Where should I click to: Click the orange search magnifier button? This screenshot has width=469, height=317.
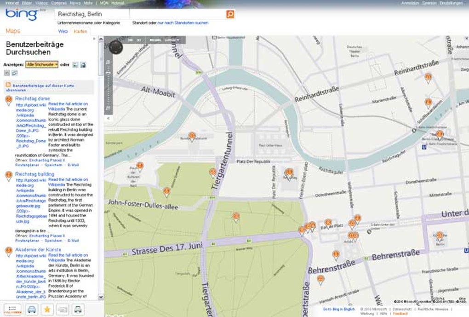(230, 14)
